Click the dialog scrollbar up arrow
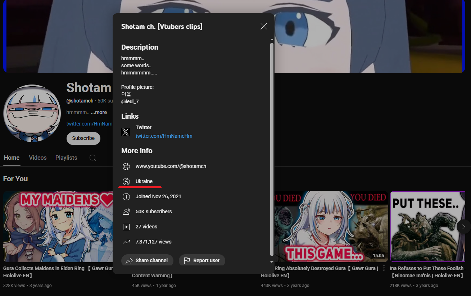This screenshot has height=296, width=471. (x=272, y=39)
